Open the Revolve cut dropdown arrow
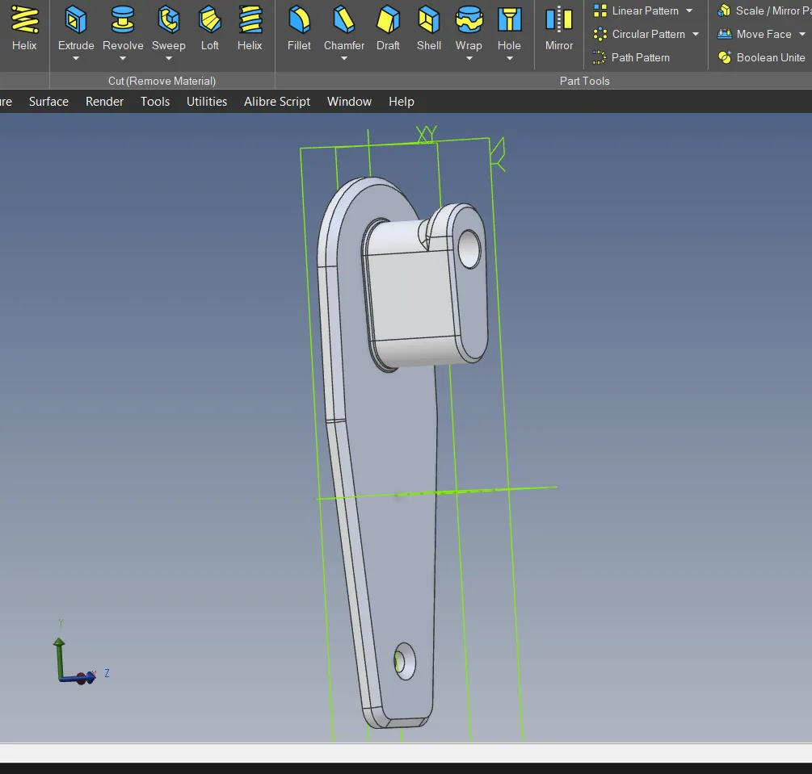The image size is (812, 774). click(123, 59)
